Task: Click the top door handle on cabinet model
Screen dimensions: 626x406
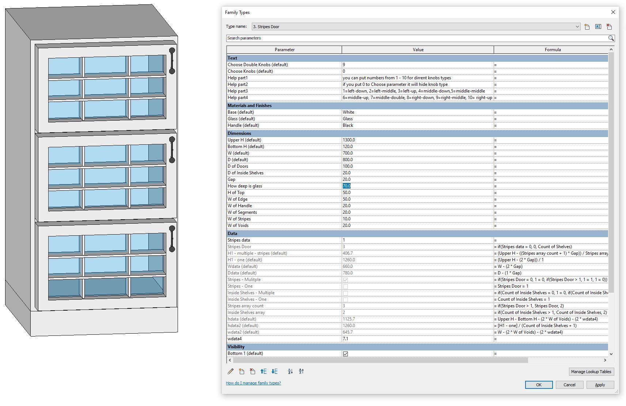Action: point(172,61)
